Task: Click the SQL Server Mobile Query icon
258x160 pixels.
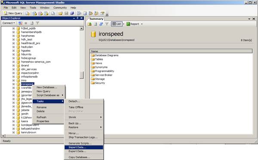Action: (x=53, y=13)
